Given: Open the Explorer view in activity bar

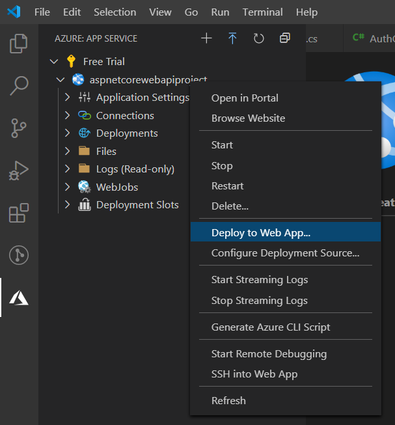Looking at the screenshot, I should tap(19, 44).
